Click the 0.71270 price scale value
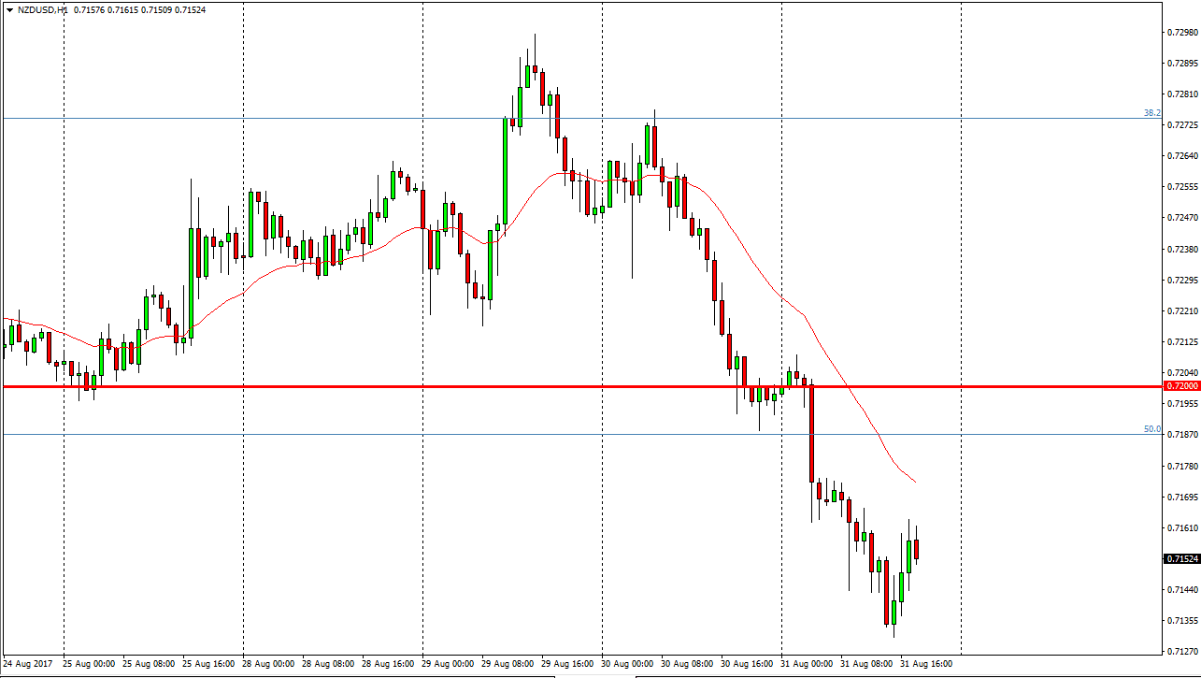 1181,652
